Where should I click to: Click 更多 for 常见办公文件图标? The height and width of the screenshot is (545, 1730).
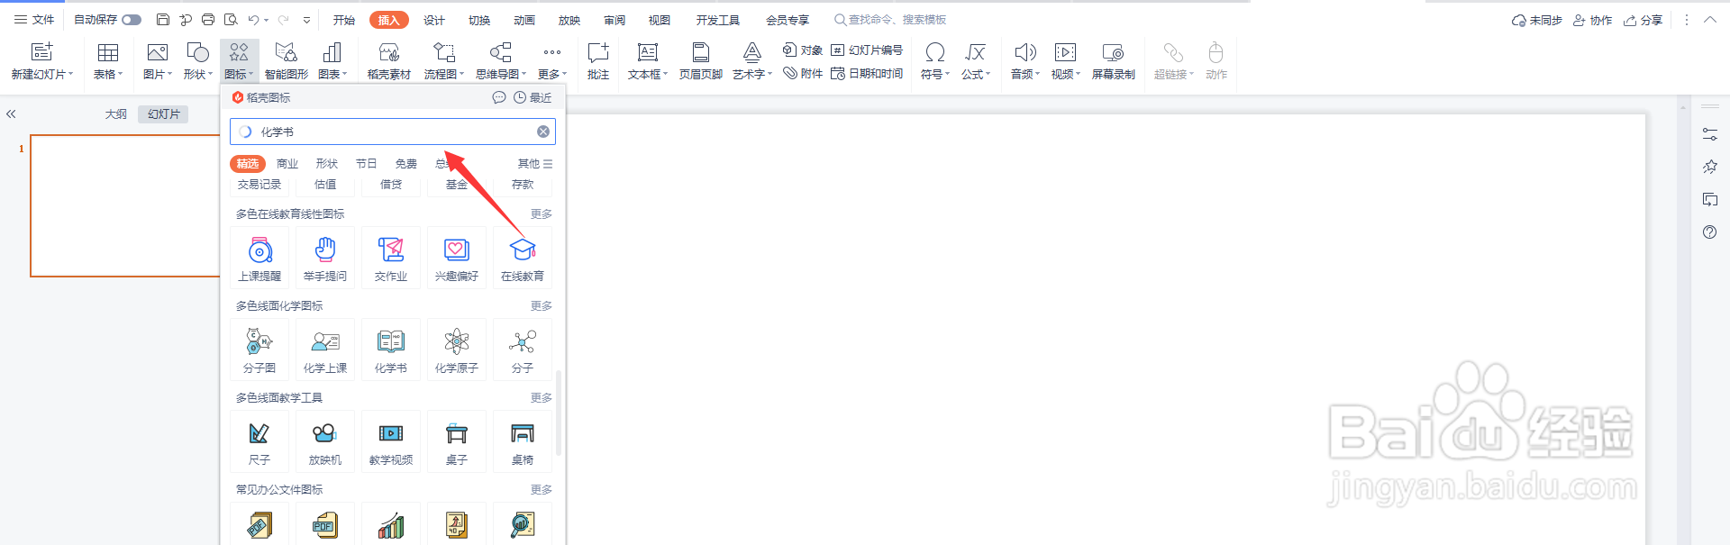(x=542, y=490)
